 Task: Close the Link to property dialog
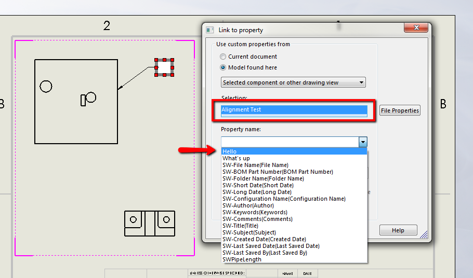[x=416, y=27]
